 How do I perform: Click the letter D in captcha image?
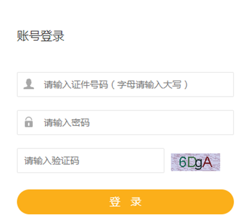(191, 162)
